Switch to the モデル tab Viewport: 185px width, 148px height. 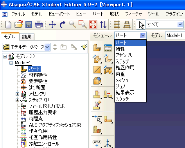click(x=10, y=37)
